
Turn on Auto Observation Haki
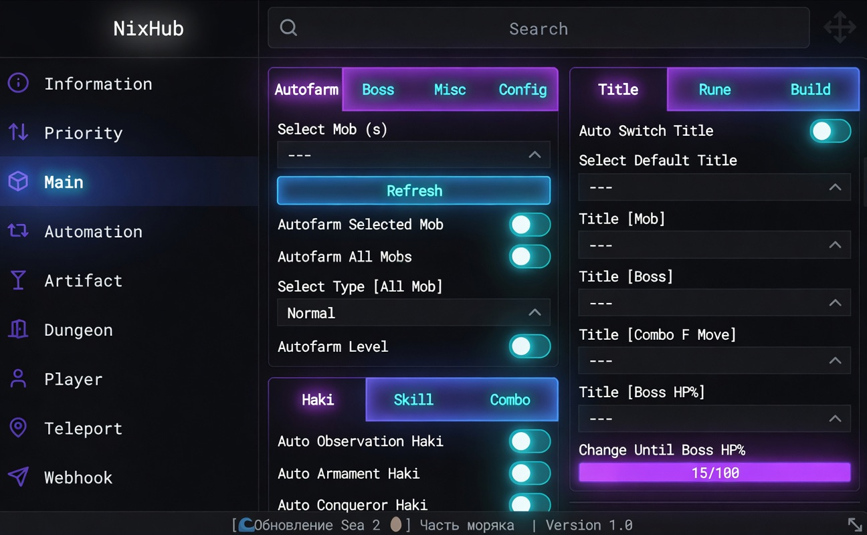(530, 441)
